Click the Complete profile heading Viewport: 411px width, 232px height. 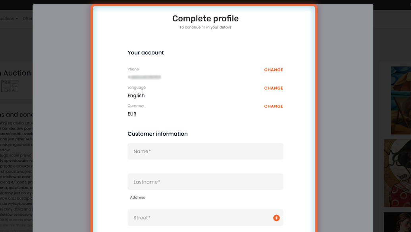click(x=205, y=19)
